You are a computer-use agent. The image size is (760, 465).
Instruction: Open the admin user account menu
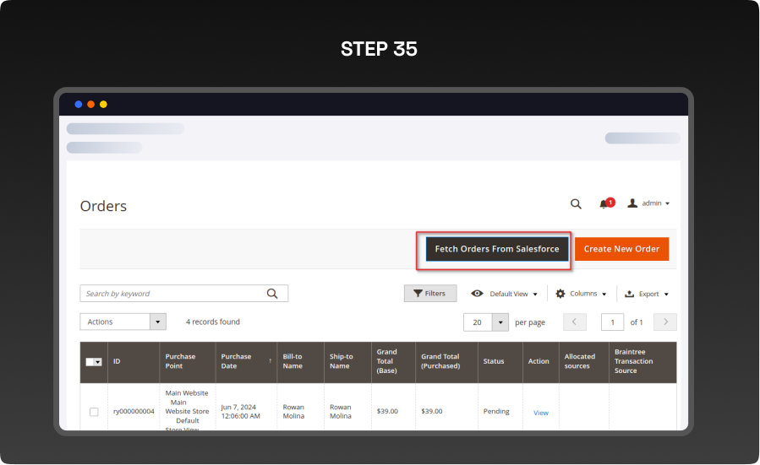tap(648, 203)
